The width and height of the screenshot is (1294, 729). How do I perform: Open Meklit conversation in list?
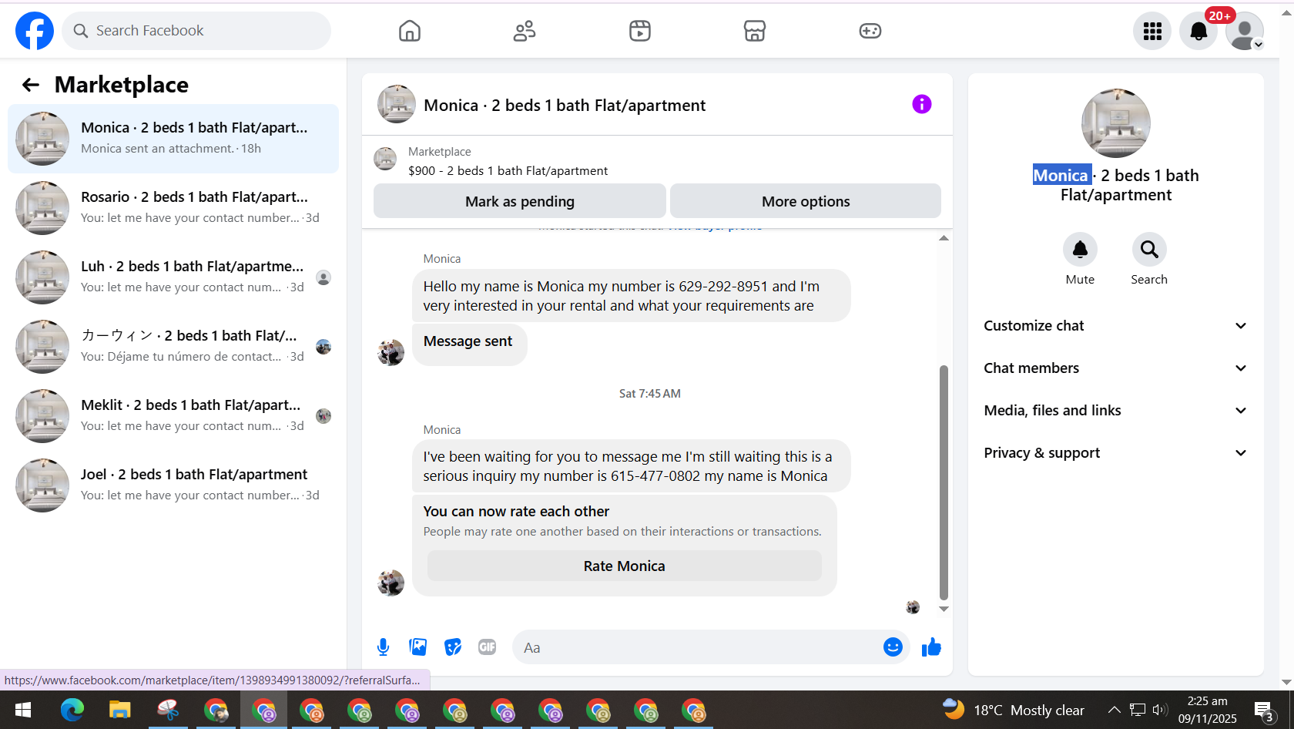click(173, 416)
